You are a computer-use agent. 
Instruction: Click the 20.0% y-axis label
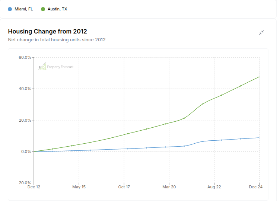pyautogui.click(x=25, y=120)
